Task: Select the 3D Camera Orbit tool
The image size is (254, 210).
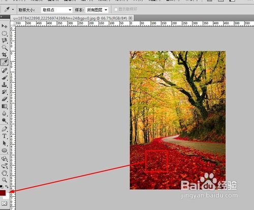Action: point(5,166)
